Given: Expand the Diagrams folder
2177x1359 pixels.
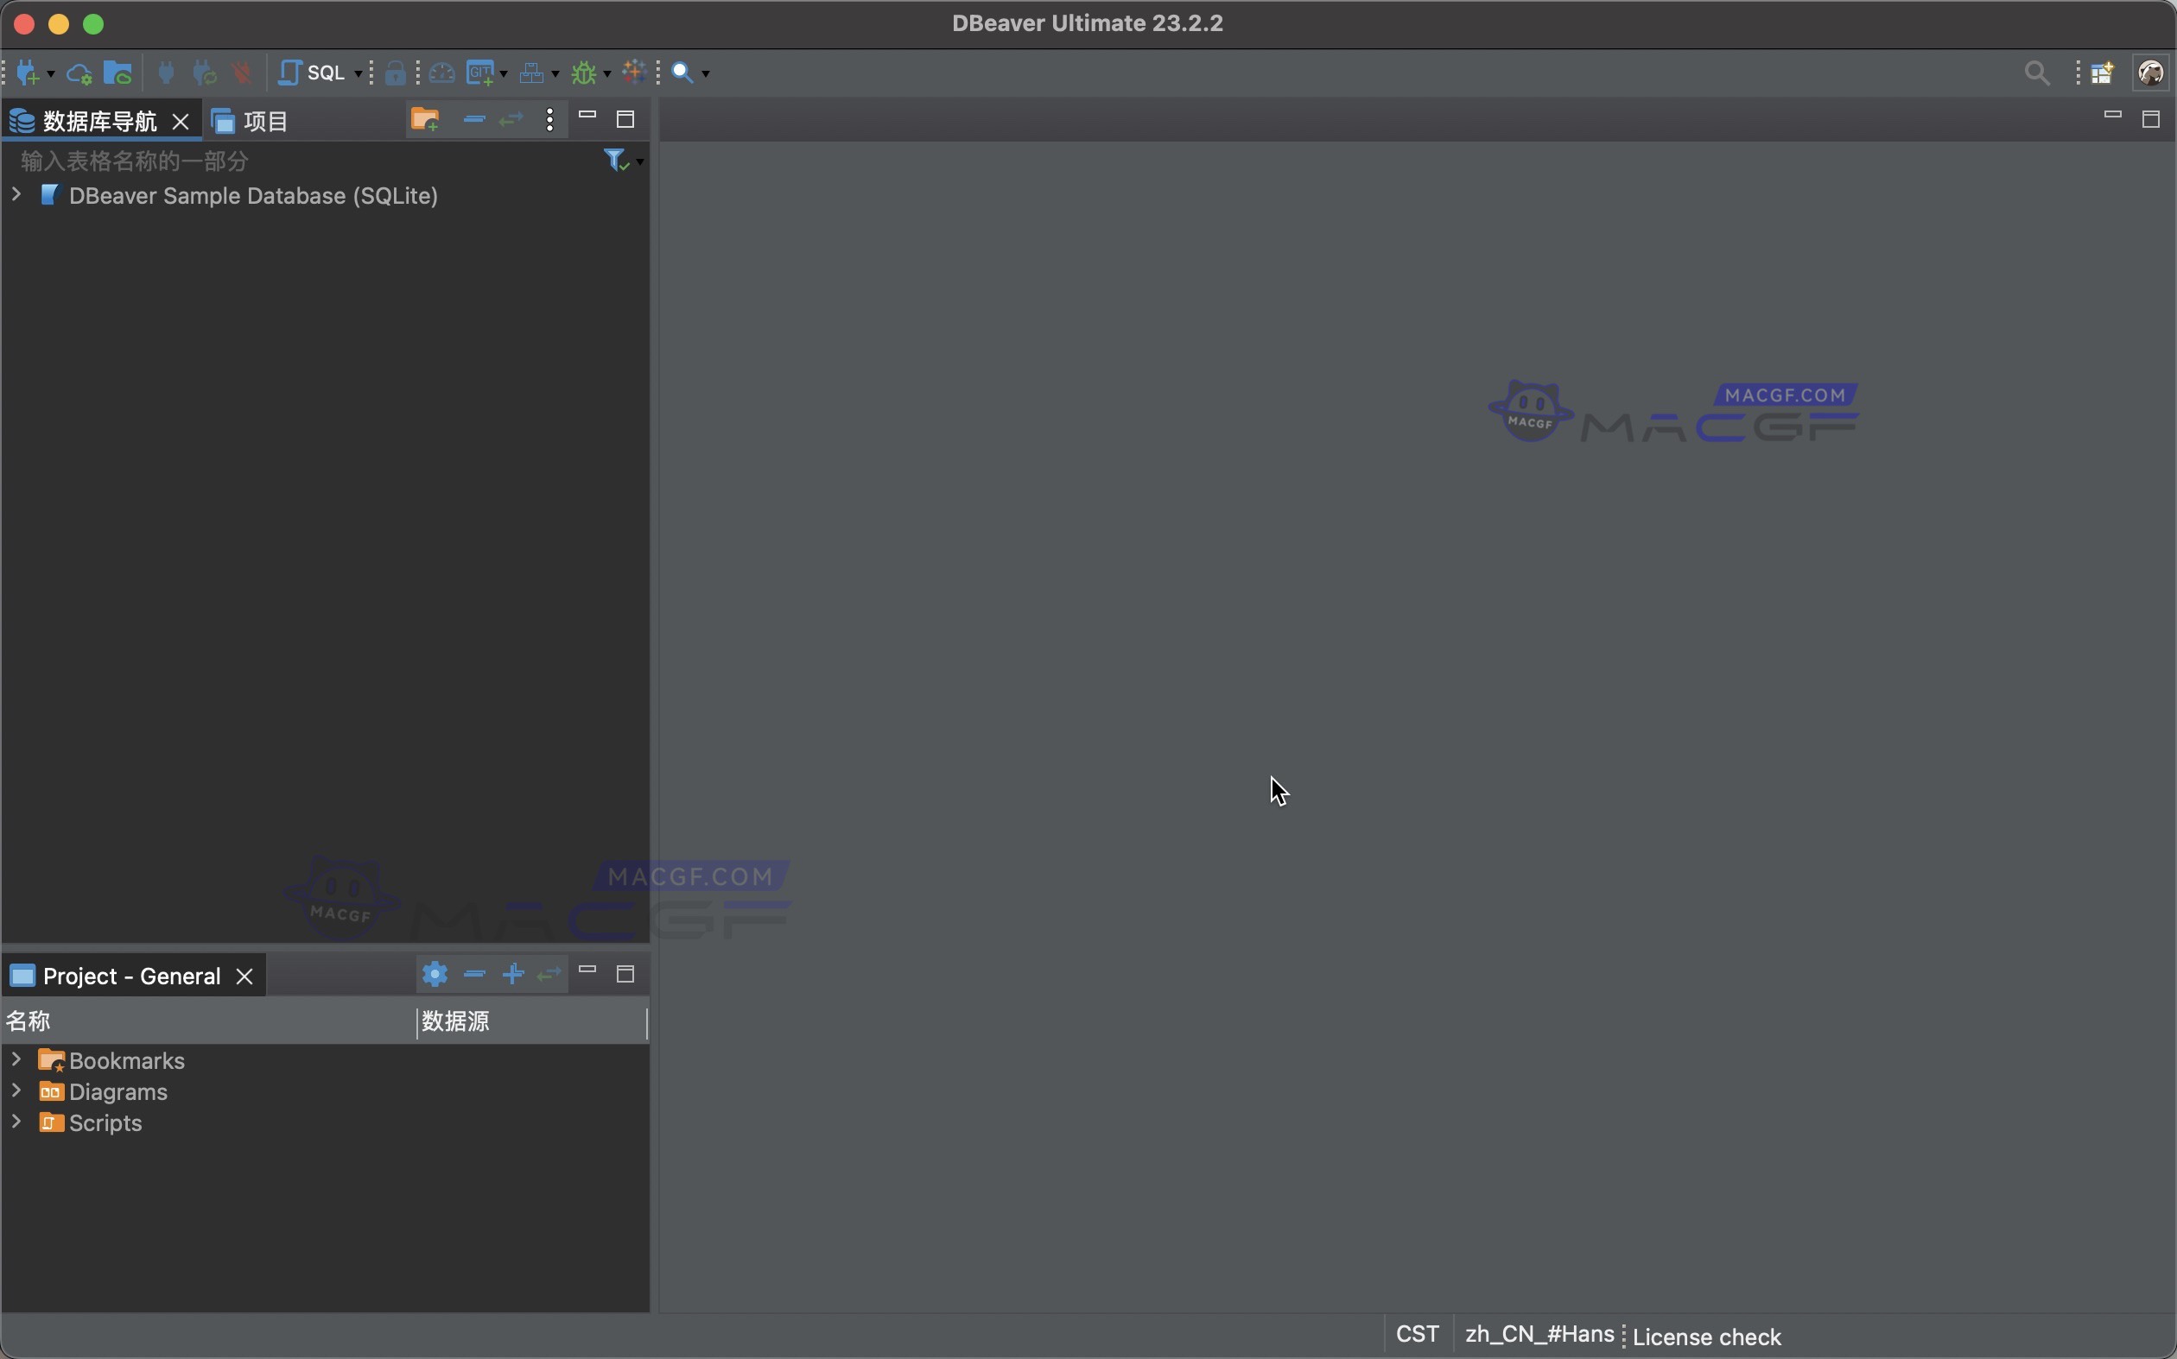Looking at the screenshot, I should click(x=16, y=1090).
